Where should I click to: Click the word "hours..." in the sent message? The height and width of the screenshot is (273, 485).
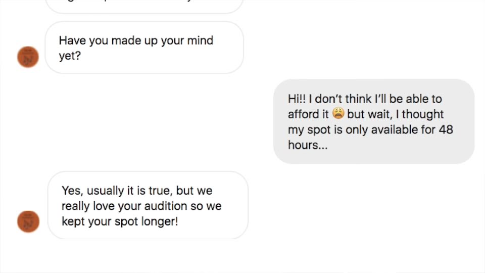tap(308, 145)
